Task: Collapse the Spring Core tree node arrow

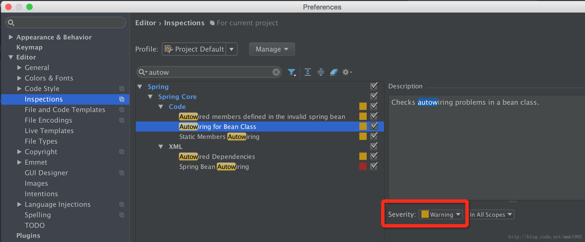Action: (x=150, y=97)
